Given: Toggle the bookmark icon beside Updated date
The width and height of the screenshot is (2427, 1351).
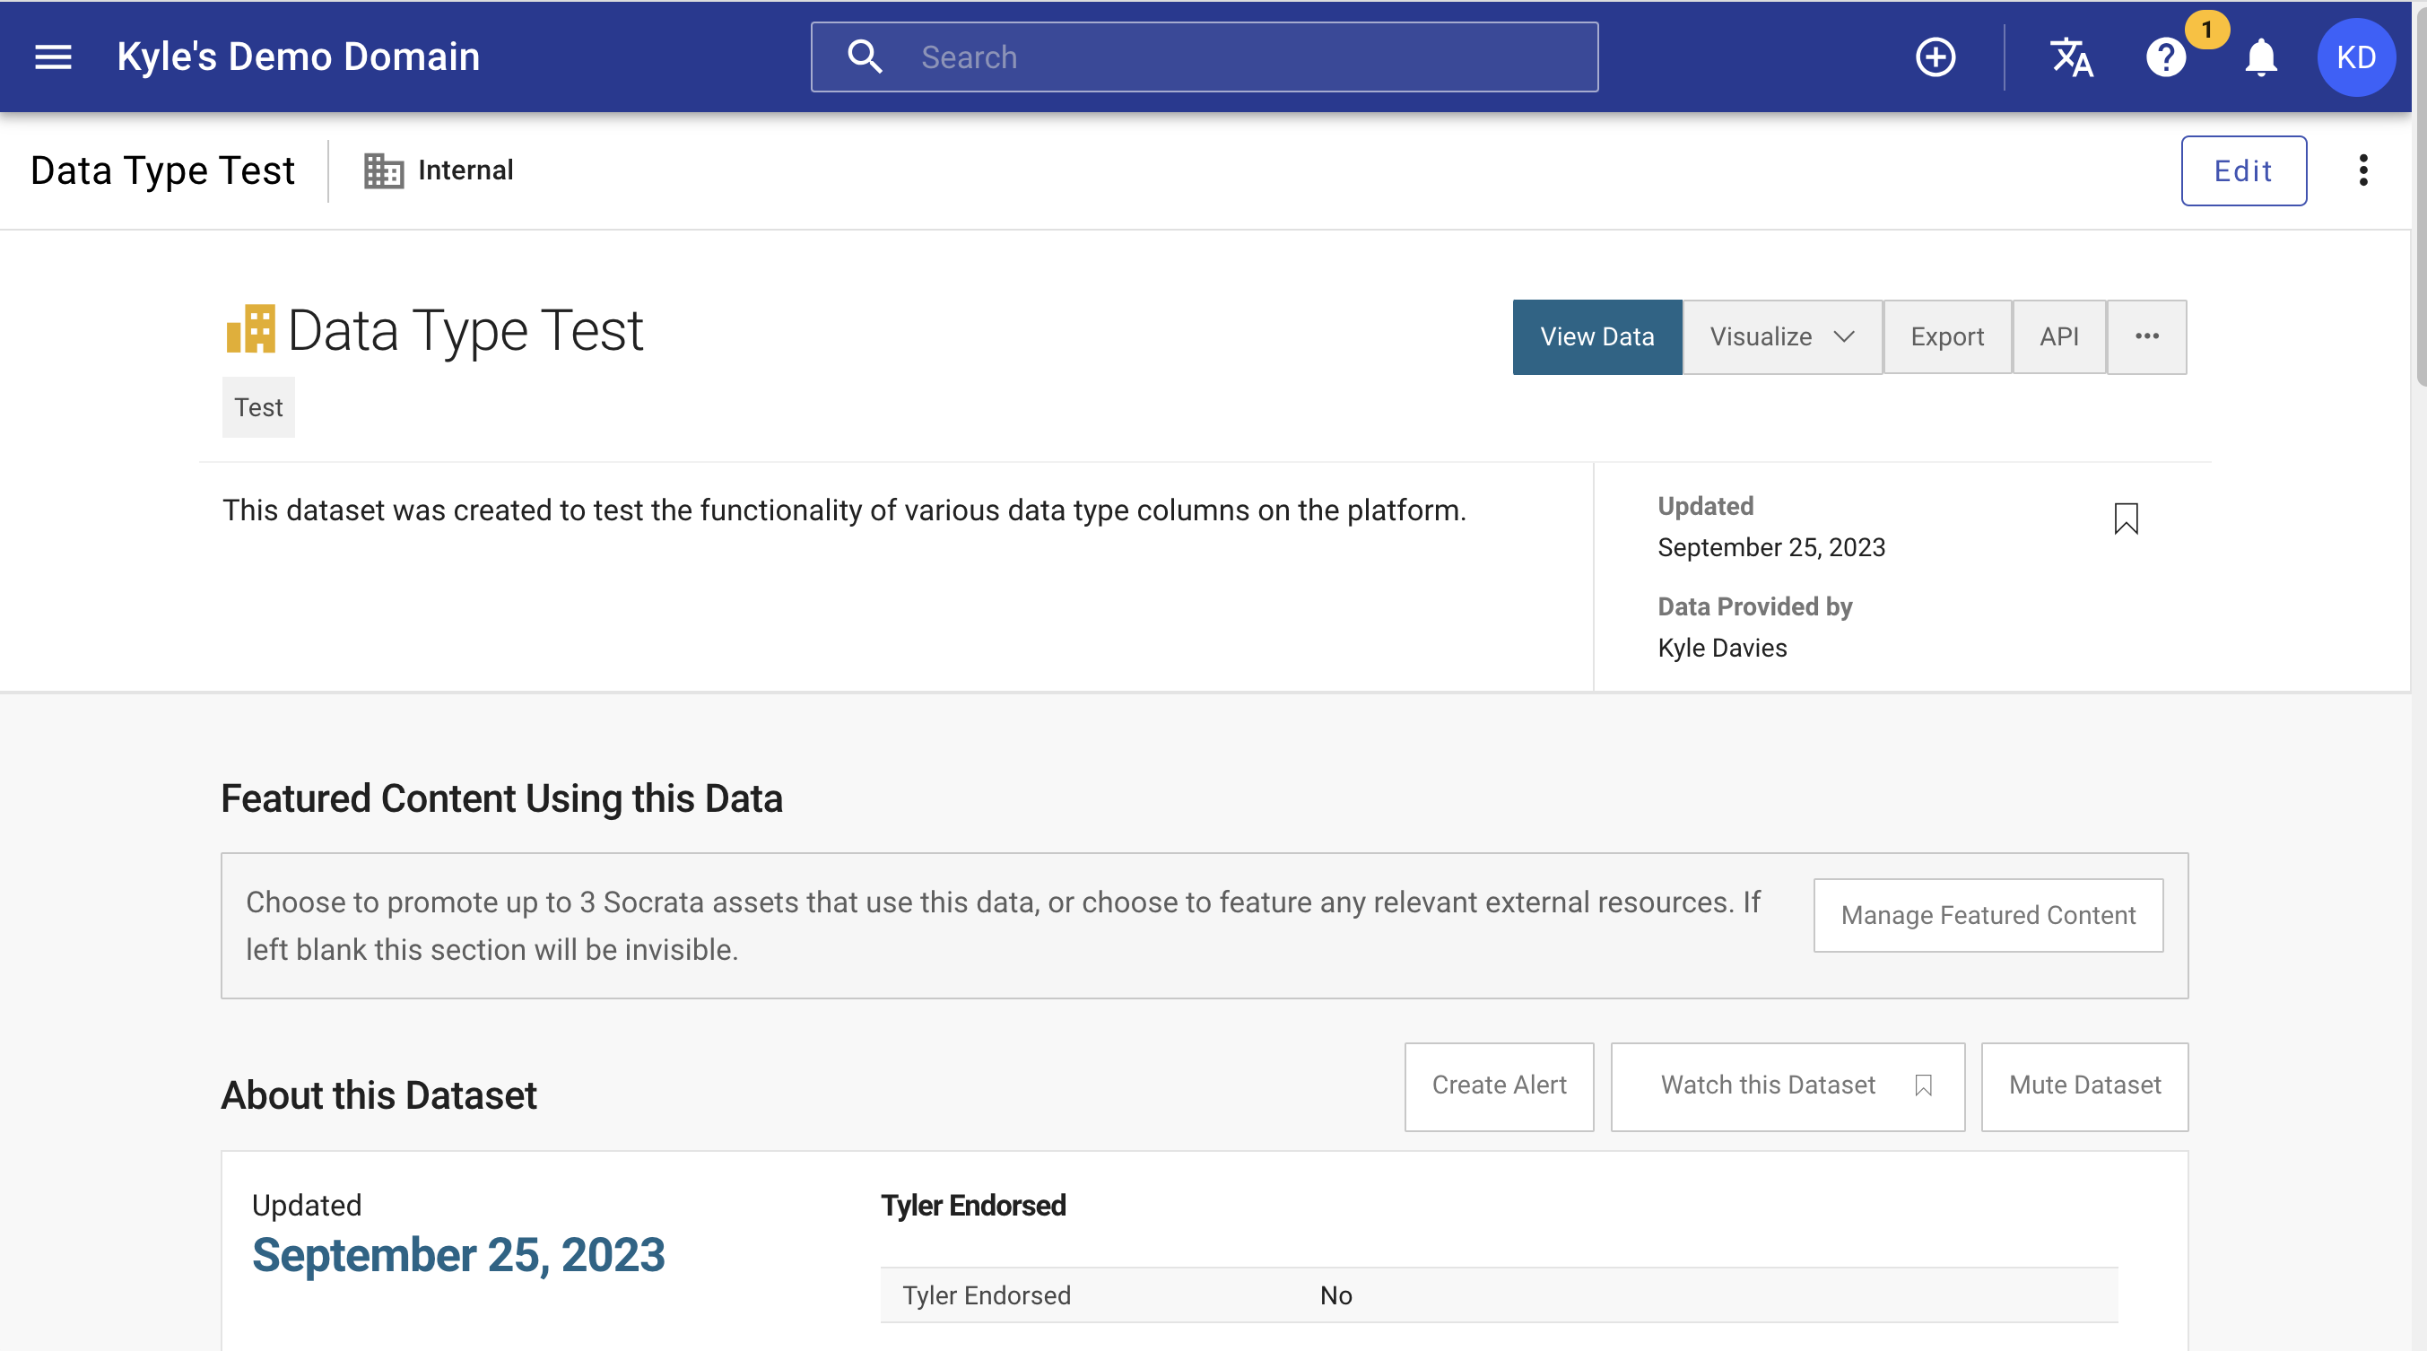Looking at the screenshot, I should pos(2126,519).
